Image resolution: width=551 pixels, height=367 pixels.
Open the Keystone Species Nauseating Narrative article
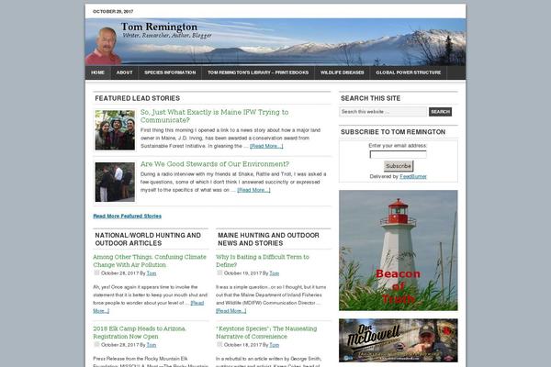pos(266,332)
